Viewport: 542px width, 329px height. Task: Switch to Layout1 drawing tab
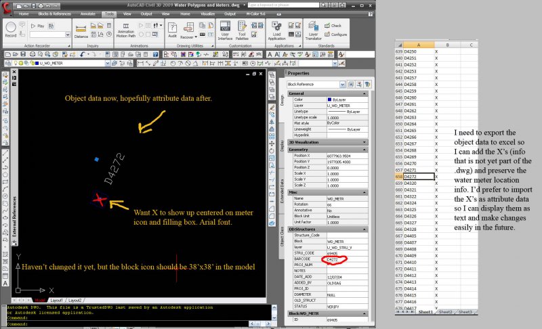[57, 301]
